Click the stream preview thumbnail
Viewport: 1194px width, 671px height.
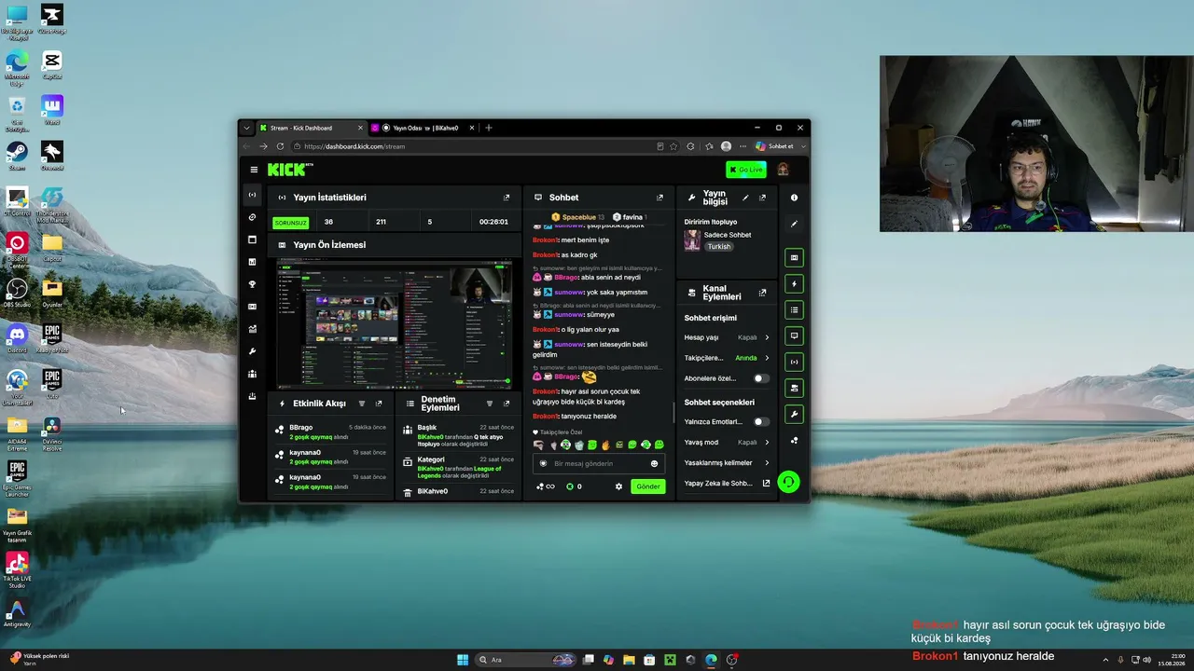pos(395,323)
